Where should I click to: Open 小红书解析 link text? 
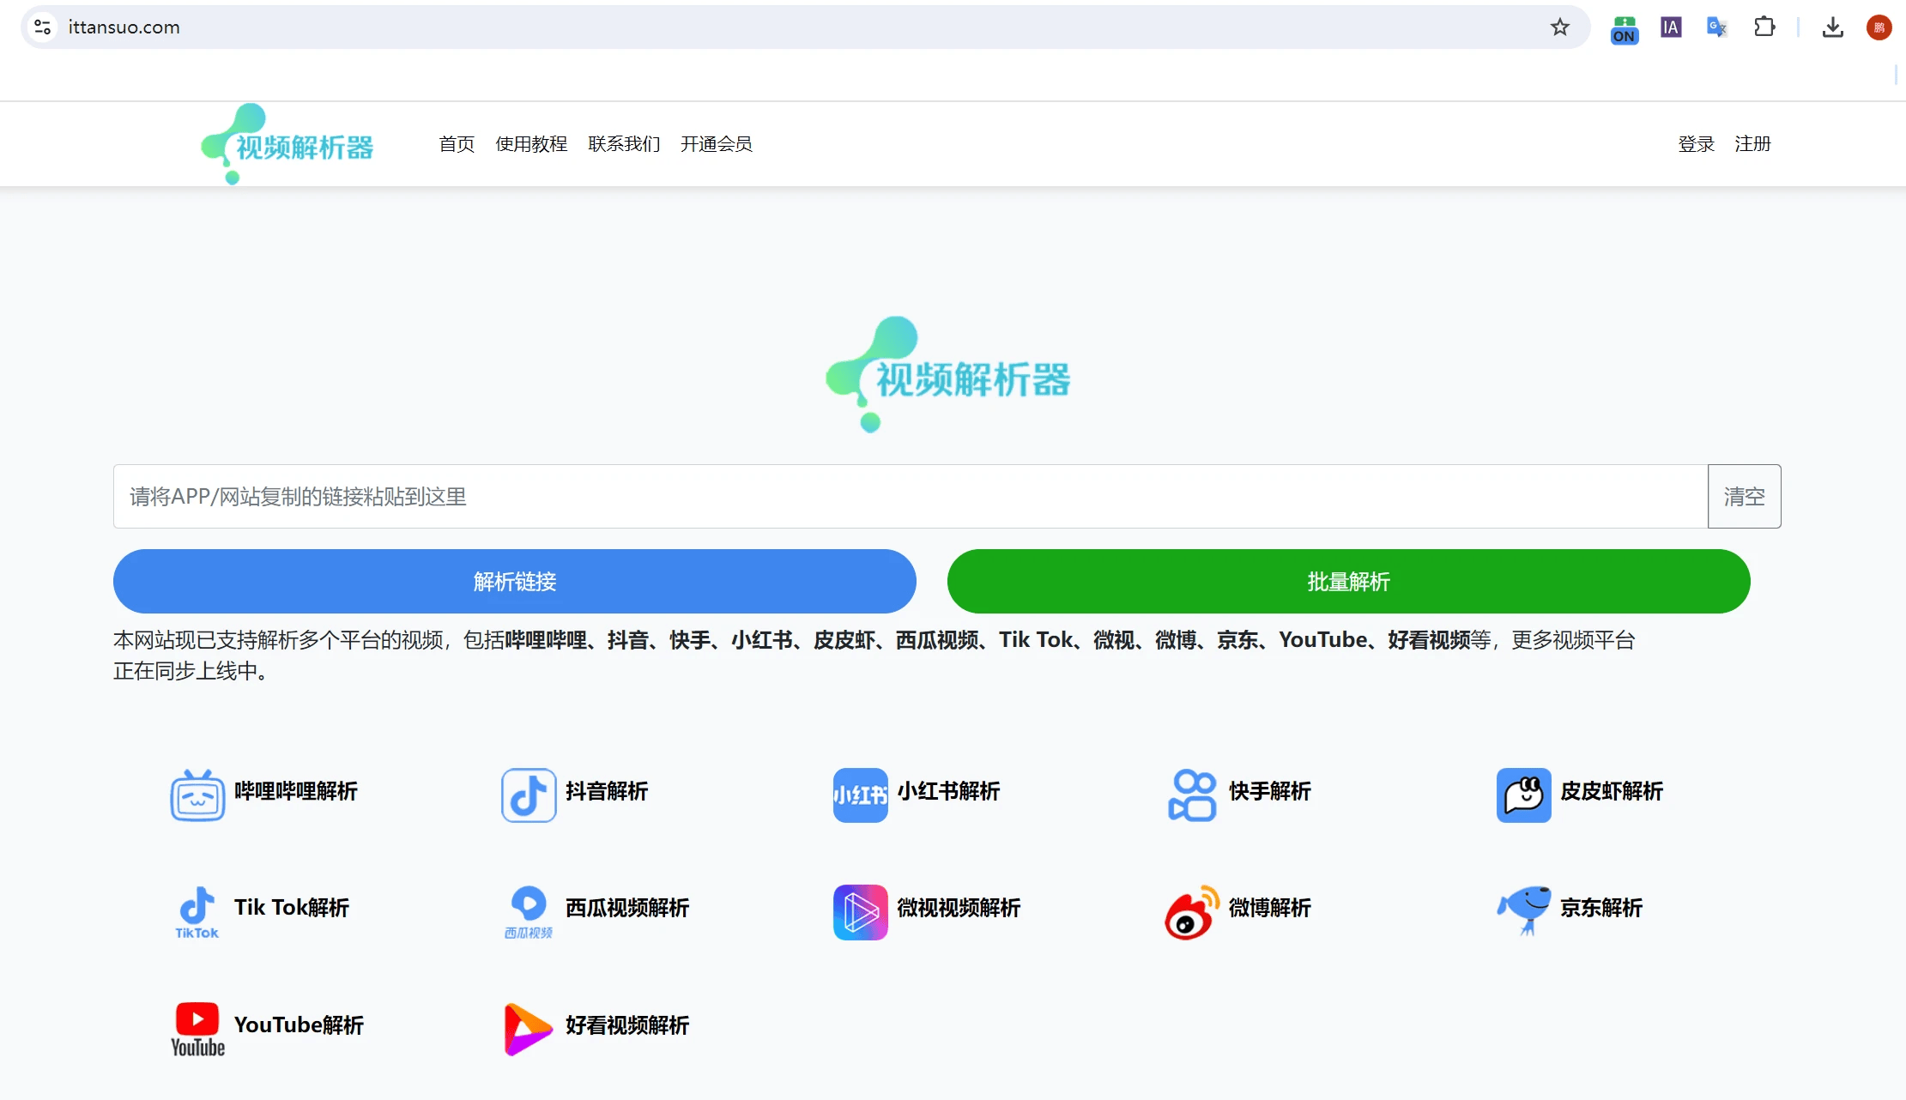(948, 791)
